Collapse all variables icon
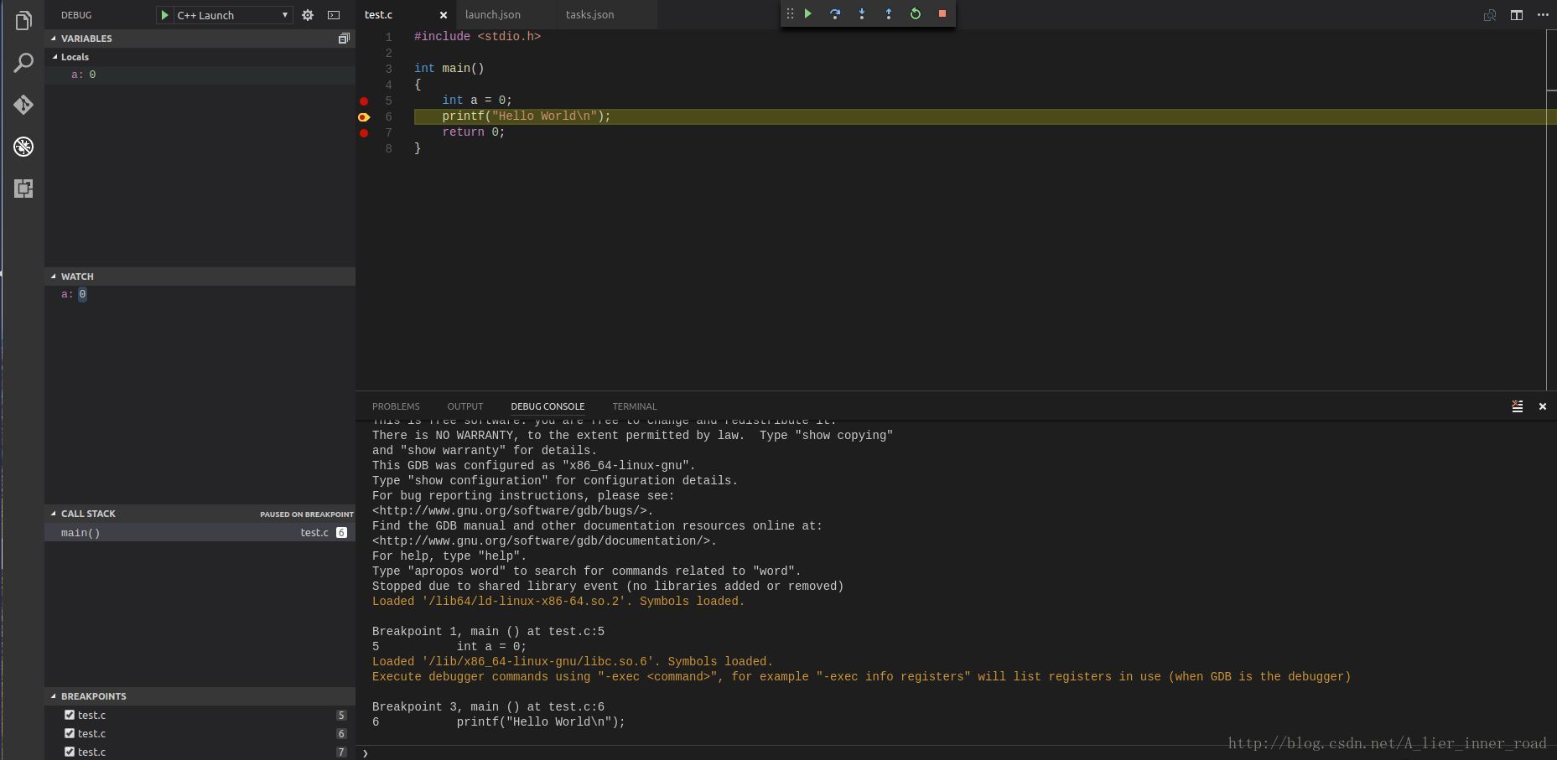Viewport: 1557px width, 760px height. pyautogui.click(x=344, y=39)
